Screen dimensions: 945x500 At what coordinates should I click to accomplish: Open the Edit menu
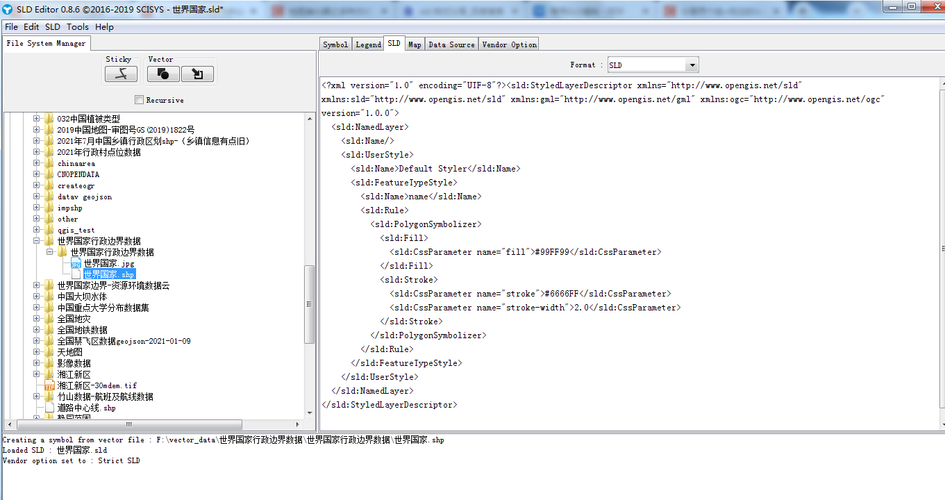31,27
